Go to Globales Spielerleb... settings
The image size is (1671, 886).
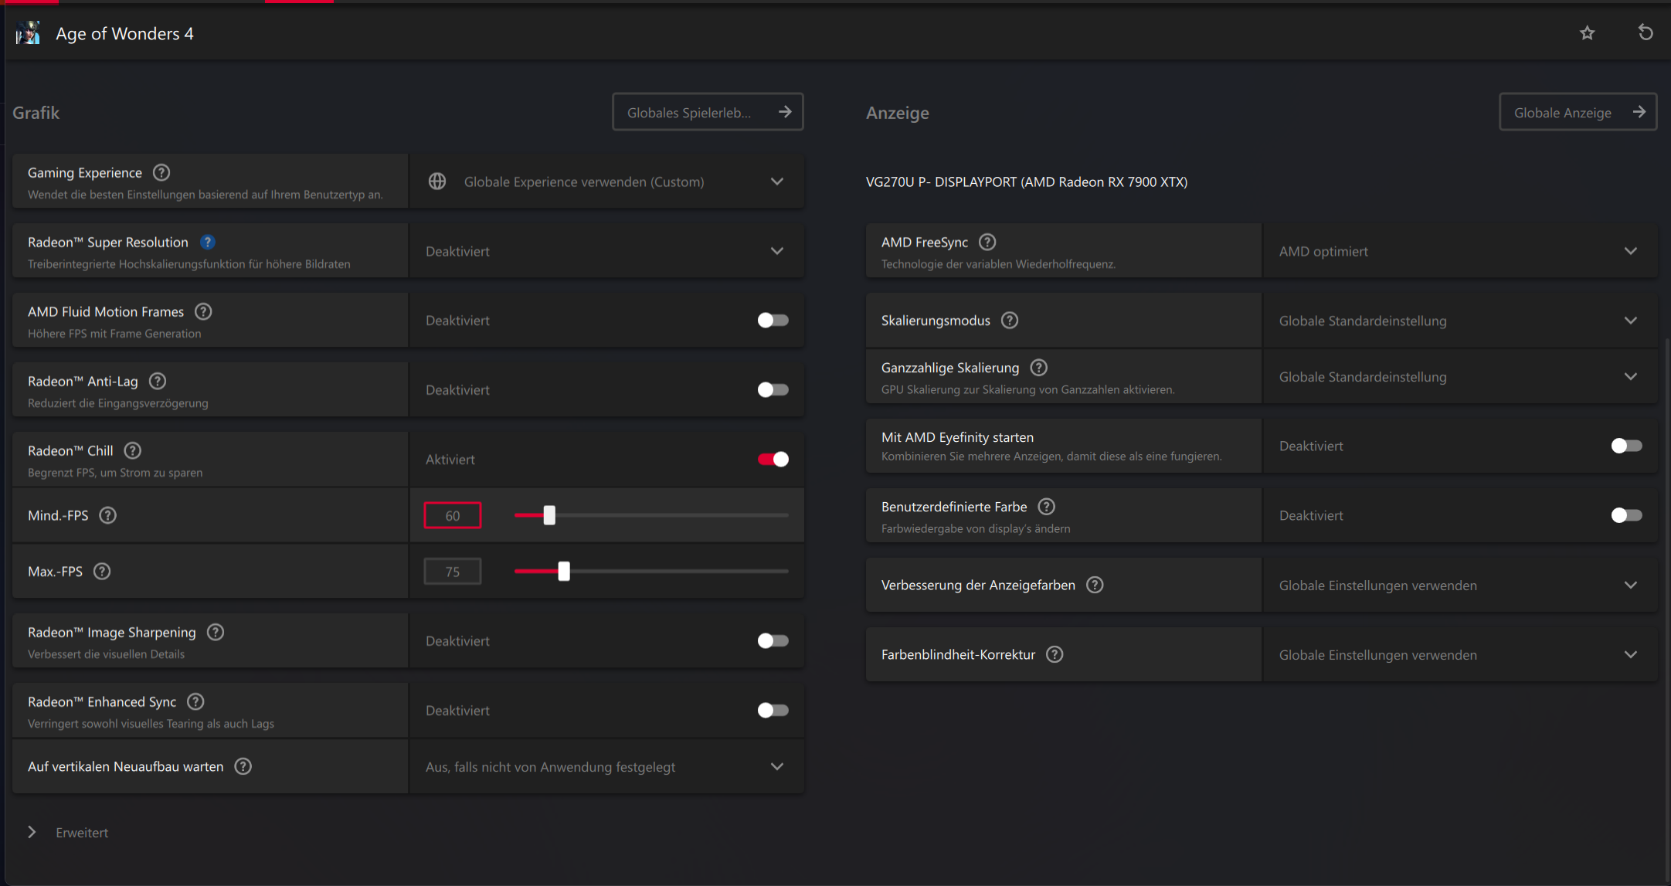click(708, 112)
